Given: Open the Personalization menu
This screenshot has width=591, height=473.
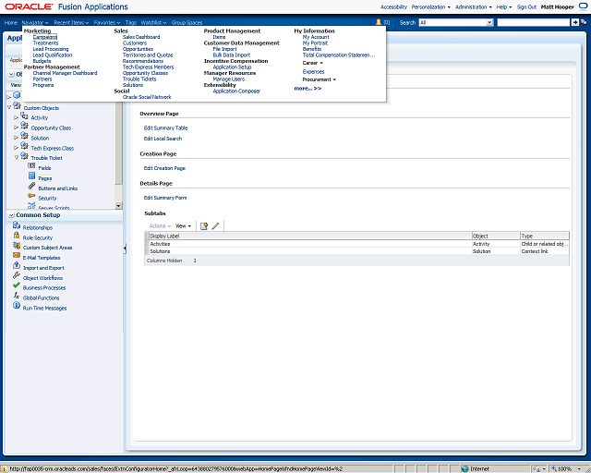Looking at the screenshot, I should (431, 6).
